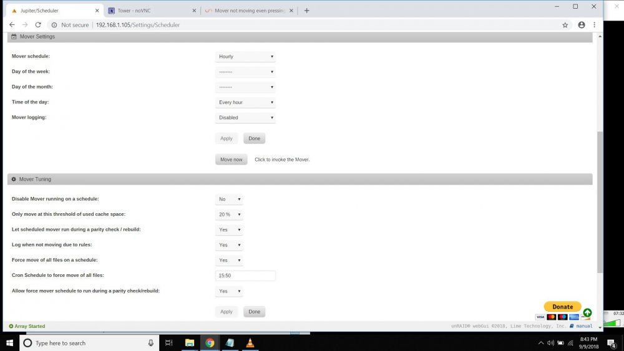624x351 pixels.
Task: Click the green up-arrow back-to-top icon
Action: 587,313
